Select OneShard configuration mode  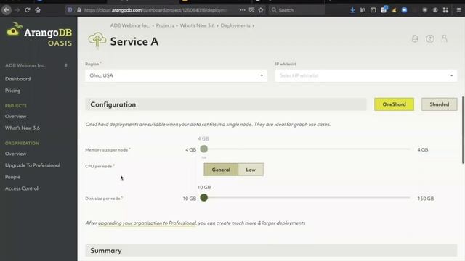coord(394,104)
